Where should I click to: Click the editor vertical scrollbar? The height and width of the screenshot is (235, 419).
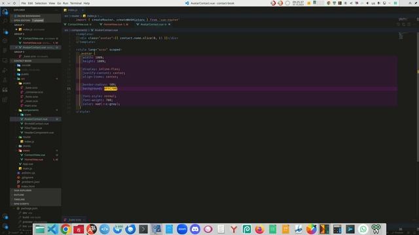coord(418,96)
